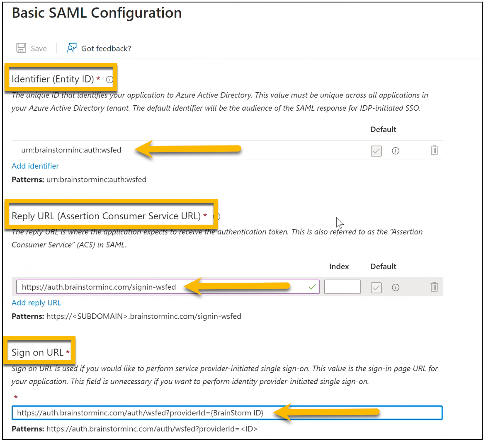This screenshot has height=441, width=486.
Task: Delete the urn:brainstorminc:auth:wsfed identifier via trash icon
Action: [x=434, y=150]
